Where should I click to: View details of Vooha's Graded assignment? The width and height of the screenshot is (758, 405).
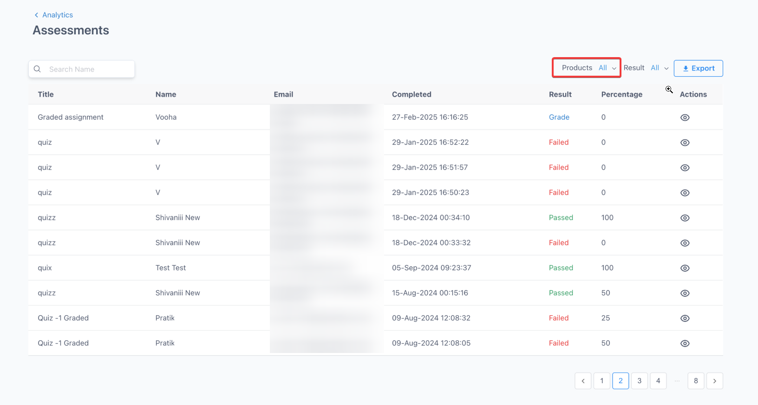[x=685, y=118]
